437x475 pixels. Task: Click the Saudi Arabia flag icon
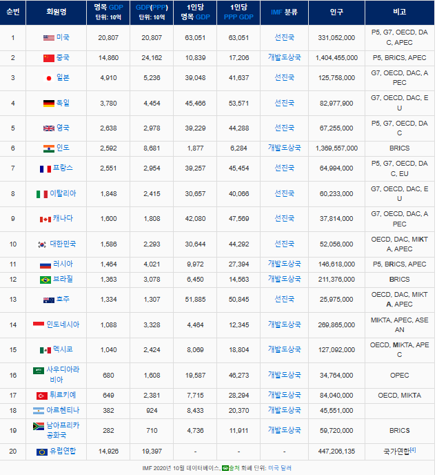(39, 371)
